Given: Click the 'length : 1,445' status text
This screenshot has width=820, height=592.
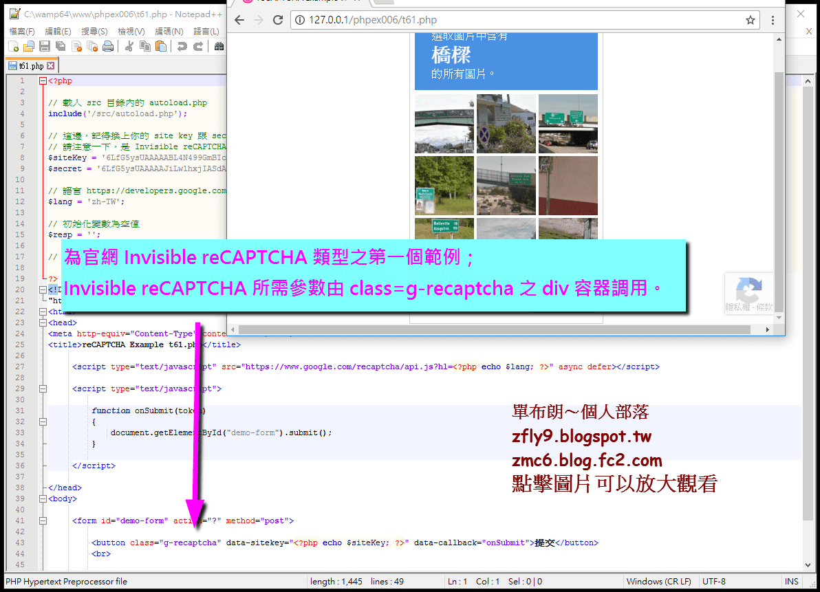Looking at the screenshot, I should [x=336, y=581].
